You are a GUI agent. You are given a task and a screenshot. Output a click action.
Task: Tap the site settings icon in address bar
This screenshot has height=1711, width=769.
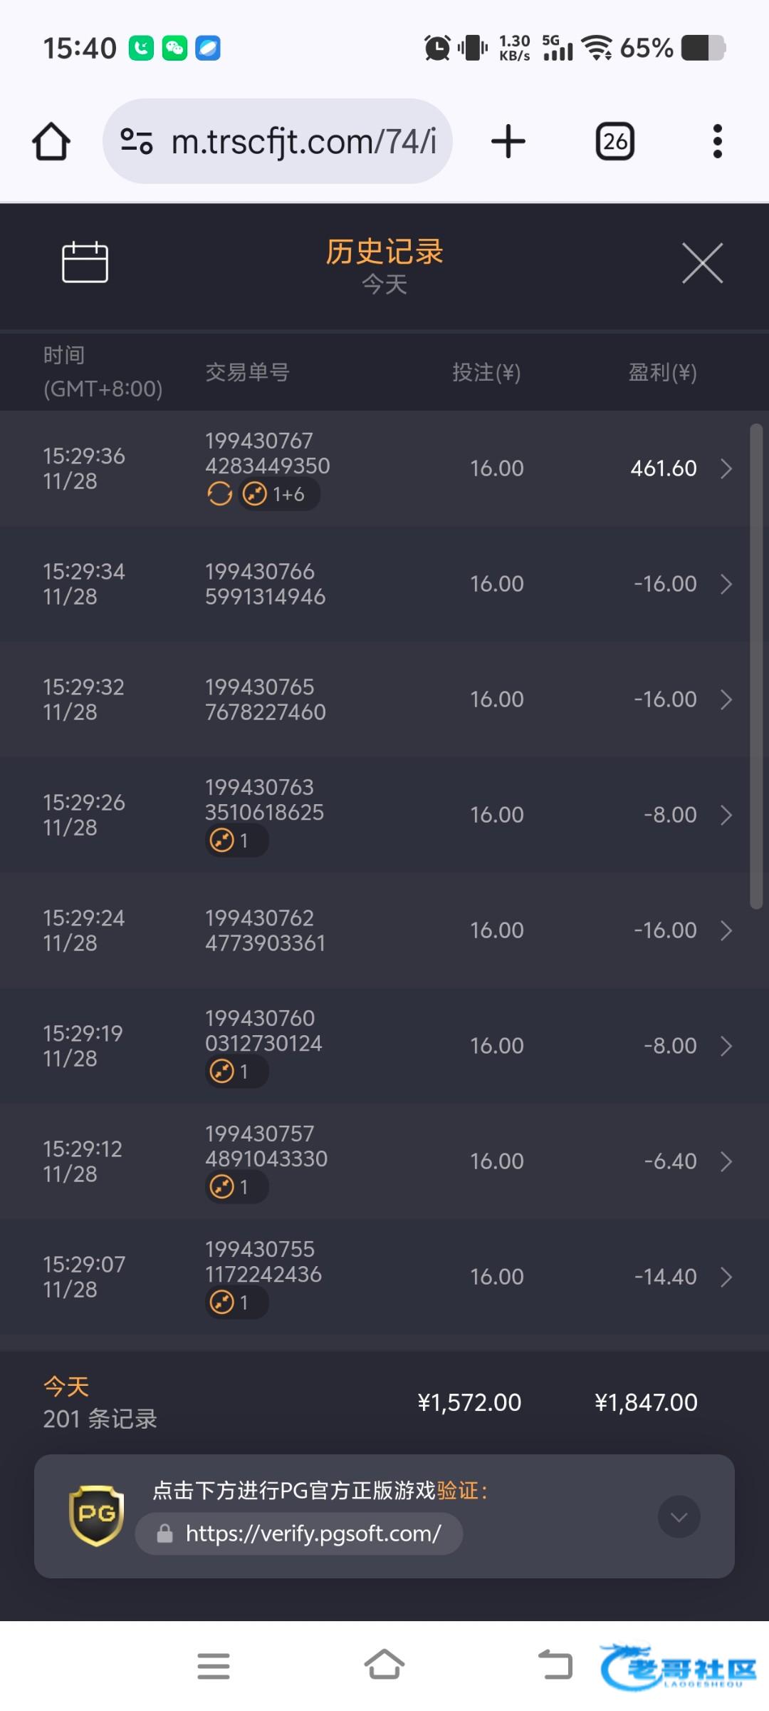click(136, 141)
